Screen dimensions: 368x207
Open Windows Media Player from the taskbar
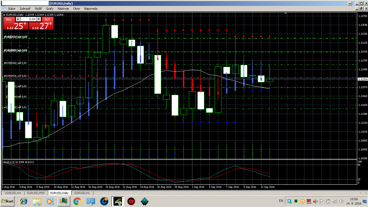coord(50,201)
